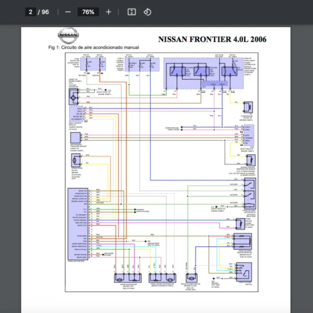Rotate the document with the rotate icon
This screenshot has height=313, width=313.
tap(147, 11)
